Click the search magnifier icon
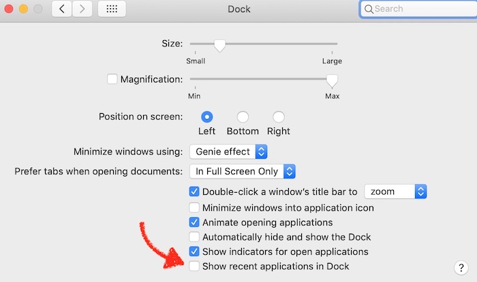This screenshot has width=477, height=282. point(369,10)
